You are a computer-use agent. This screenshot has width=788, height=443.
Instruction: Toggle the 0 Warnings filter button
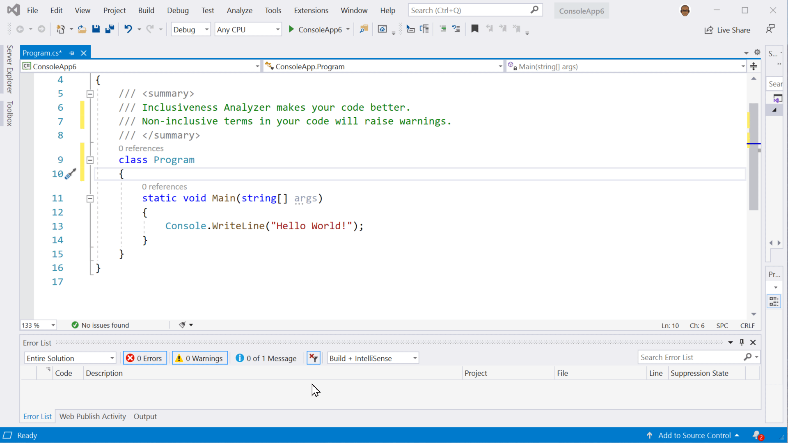(199, 358)
